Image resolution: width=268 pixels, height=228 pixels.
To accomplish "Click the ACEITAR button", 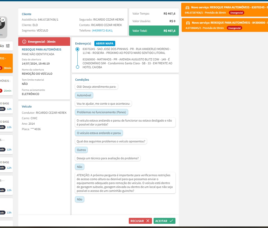I will point(164,221).
